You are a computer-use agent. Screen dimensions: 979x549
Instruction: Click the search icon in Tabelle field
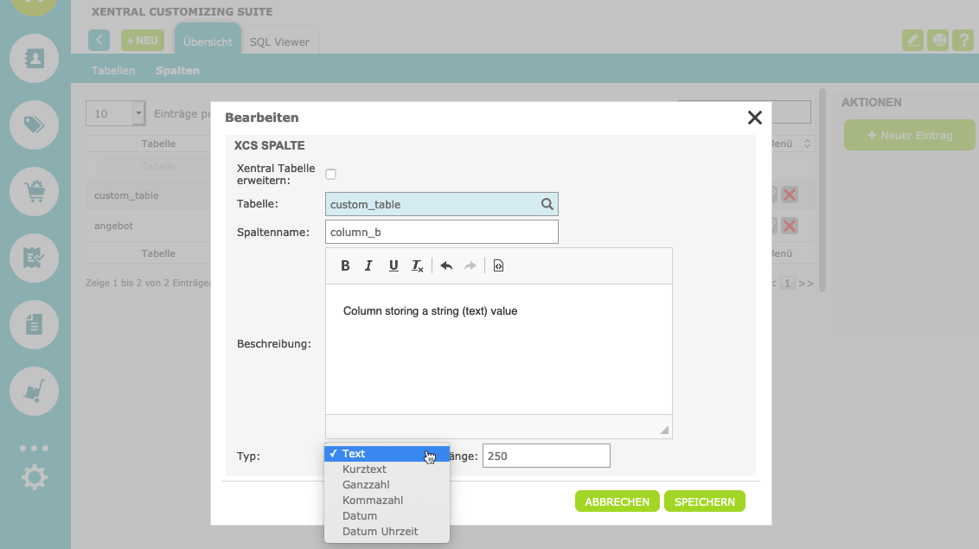(x=547, y=204)
